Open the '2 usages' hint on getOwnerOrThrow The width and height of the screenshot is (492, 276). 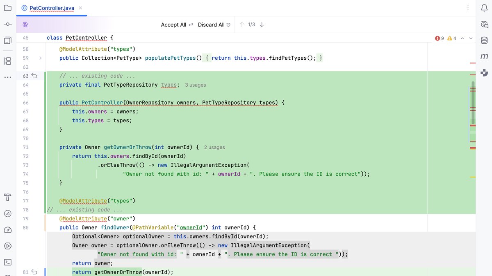point(214,147)
